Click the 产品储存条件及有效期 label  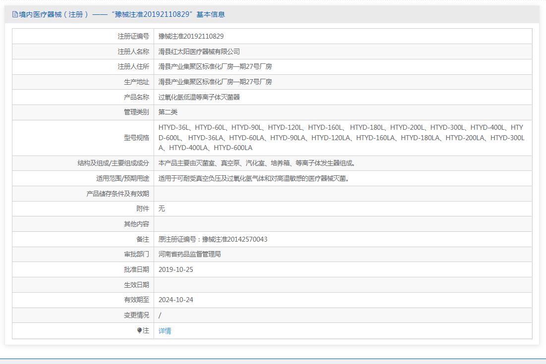(x=118, y=194)
